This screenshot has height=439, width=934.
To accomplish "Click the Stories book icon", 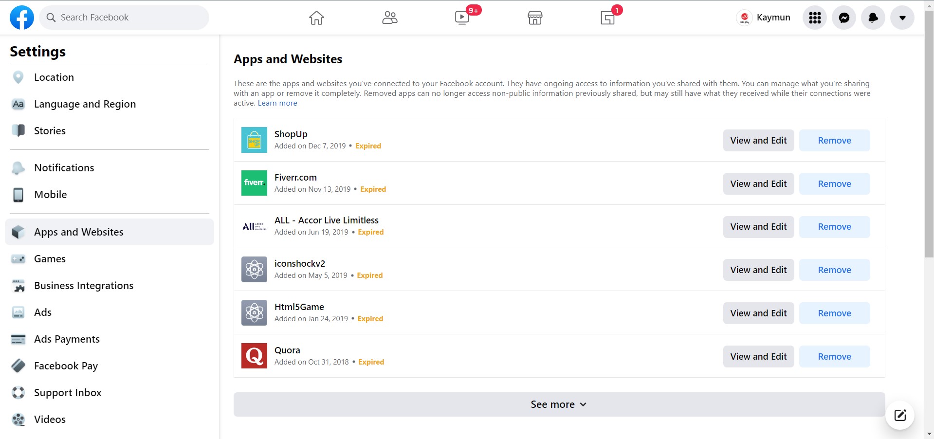I will (x=18, y=130).
